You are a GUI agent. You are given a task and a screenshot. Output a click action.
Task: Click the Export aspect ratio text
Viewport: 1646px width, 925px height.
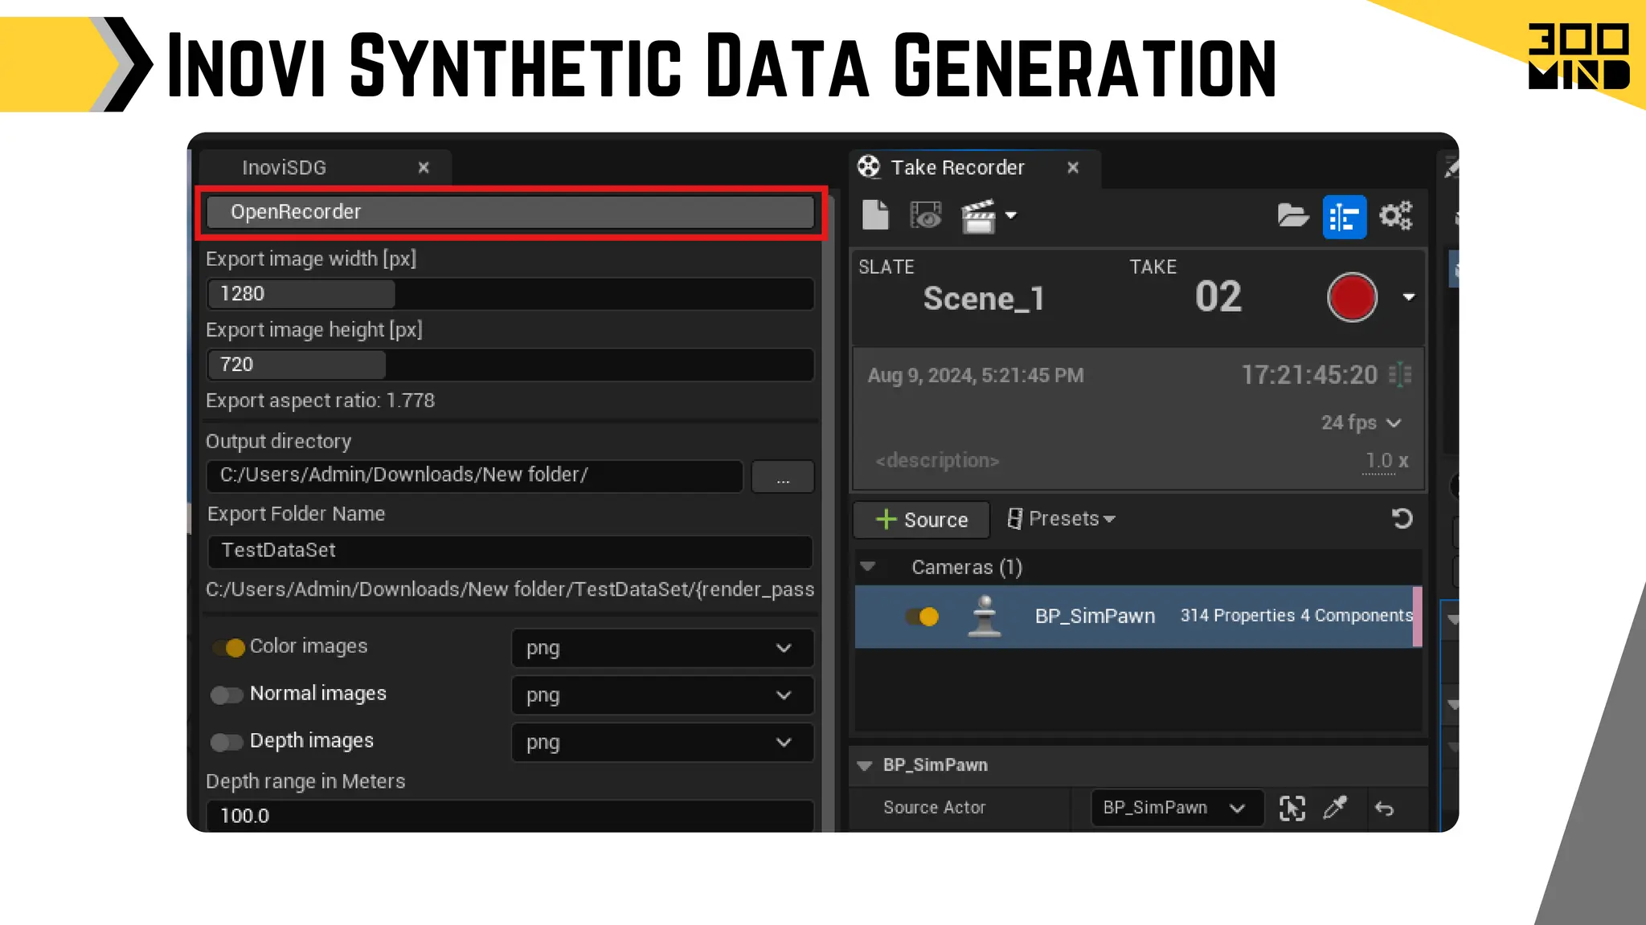point(320,401)
